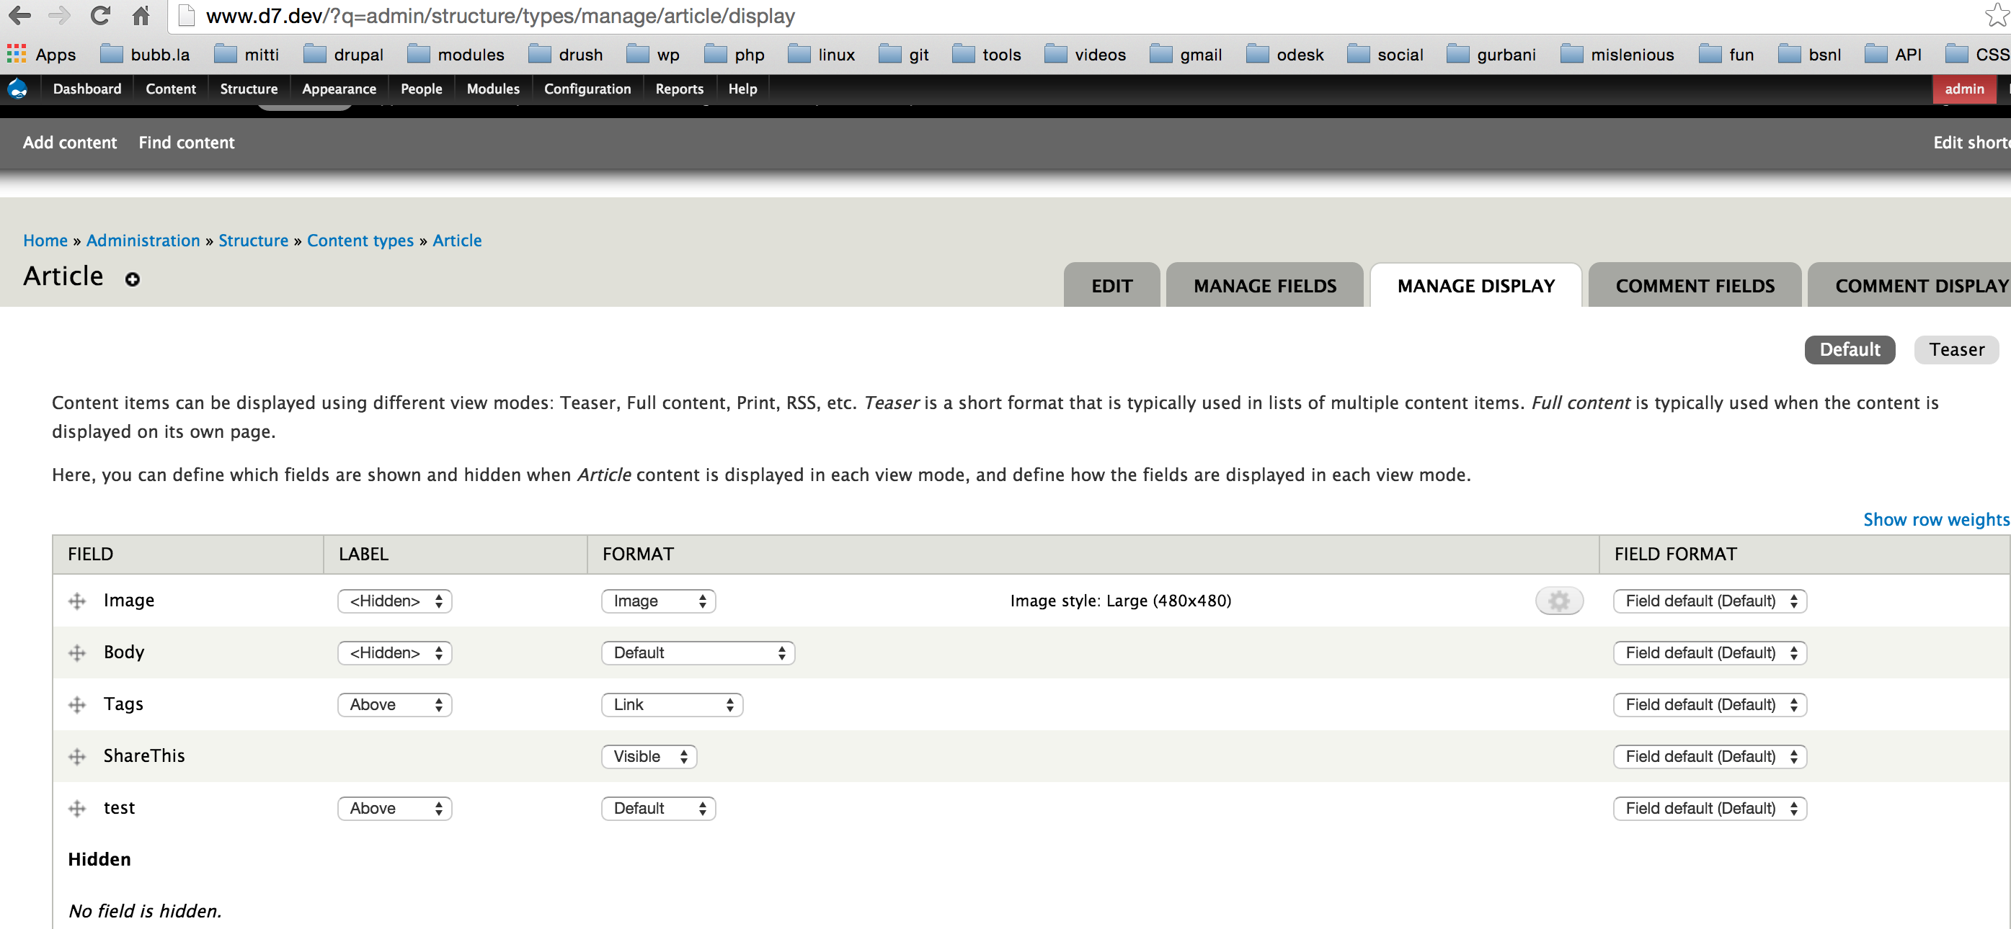This screenshot has width=2011, height=929.
Task: Click the drag handle icon for ShareThis field
Action: pos(77,756)
